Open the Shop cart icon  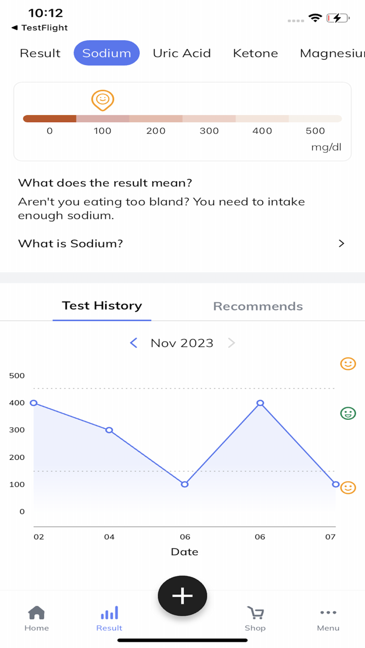click(x=255, y=613)
